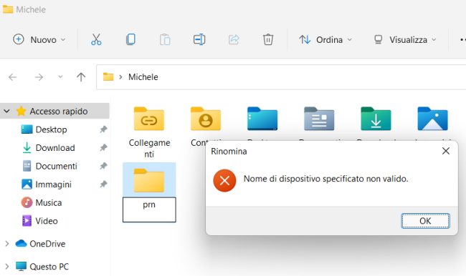This screenshot has height=276, width=466.
Task: Select the Documenti folder icon in file pane
Action: click(319, 119)
